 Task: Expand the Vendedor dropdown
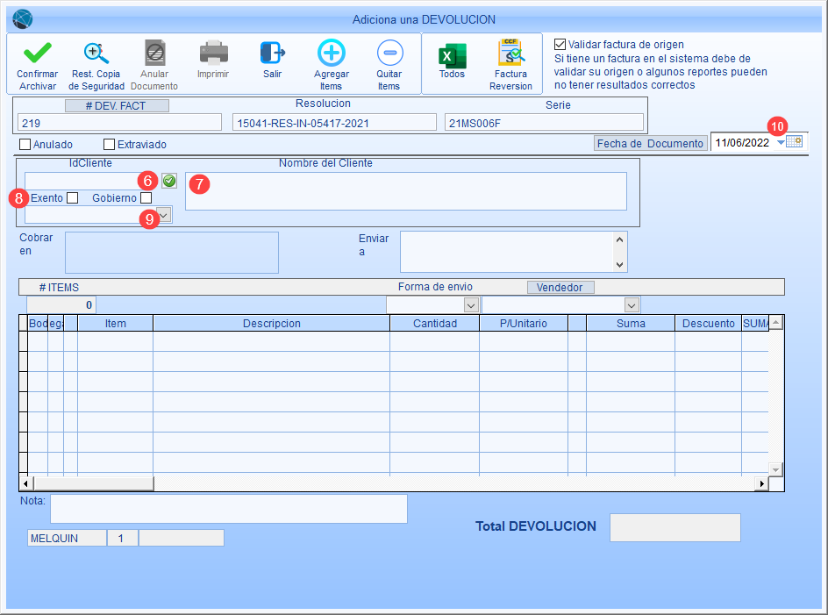632,304
